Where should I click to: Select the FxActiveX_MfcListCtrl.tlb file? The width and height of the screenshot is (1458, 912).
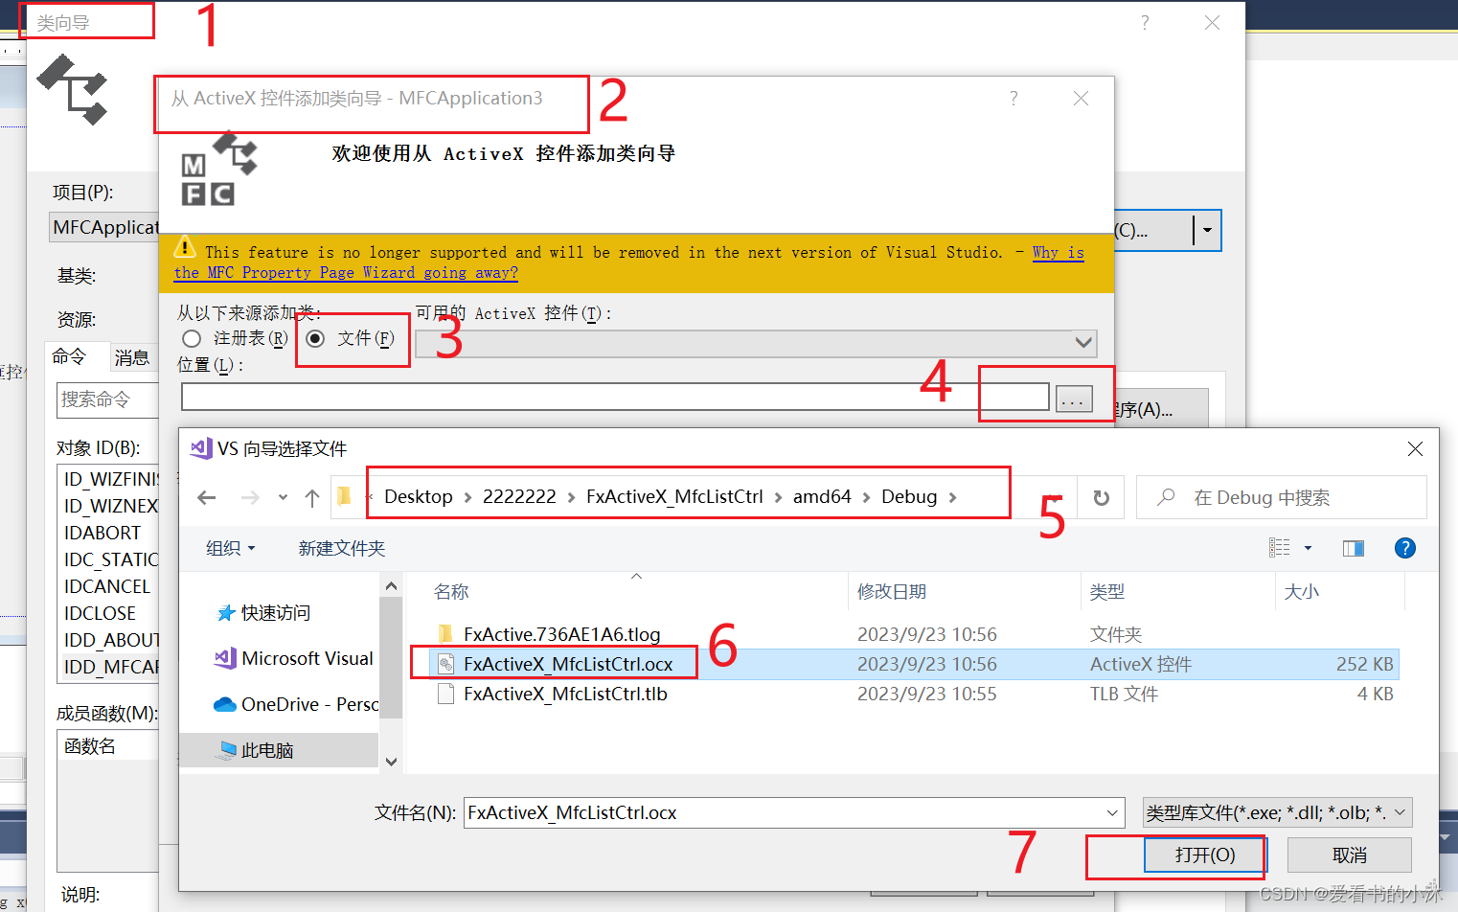(x=565, y=694)
